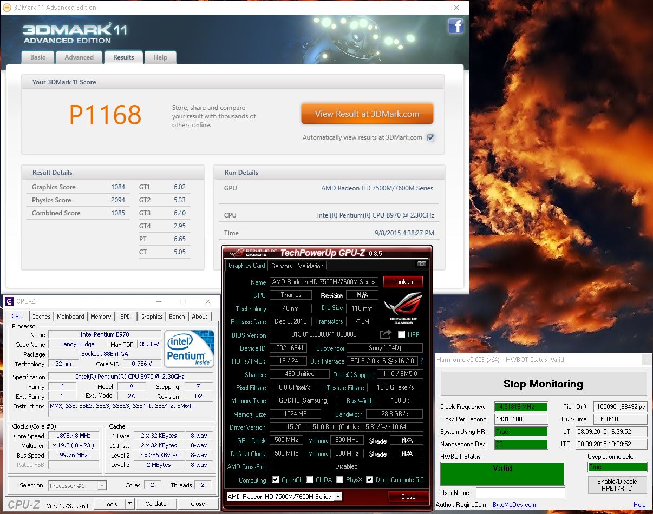Click the Core Speed value 1895.48 MHz
The image size is (653, 514).
[x=74, y=436]
